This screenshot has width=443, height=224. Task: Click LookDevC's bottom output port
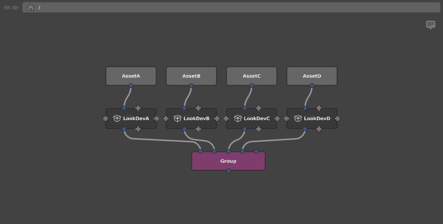pos(245,129)
